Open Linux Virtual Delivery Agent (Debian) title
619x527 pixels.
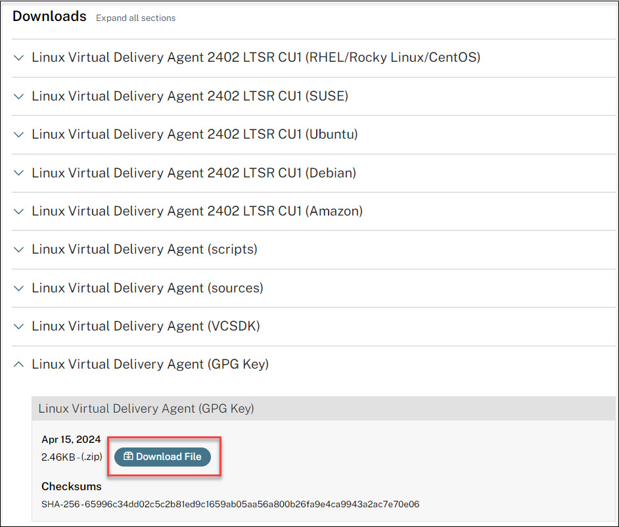tap(194, 173)
